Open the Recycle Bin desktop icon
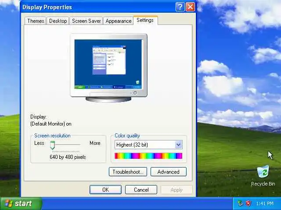The width and height of the screenshot is (281, 210). click(x=263, y=176)
